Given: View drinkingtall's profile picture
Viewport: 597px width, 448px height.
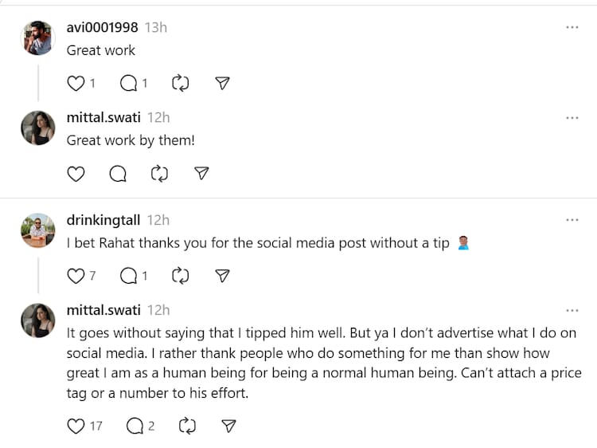Looking at the screenshot, I should click(37, 230).
